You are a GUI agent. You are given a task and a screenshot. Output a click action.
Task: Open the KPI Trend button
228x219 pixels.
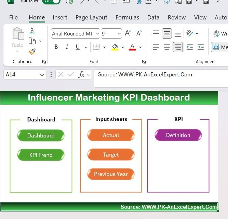click(x=41, y=155)
